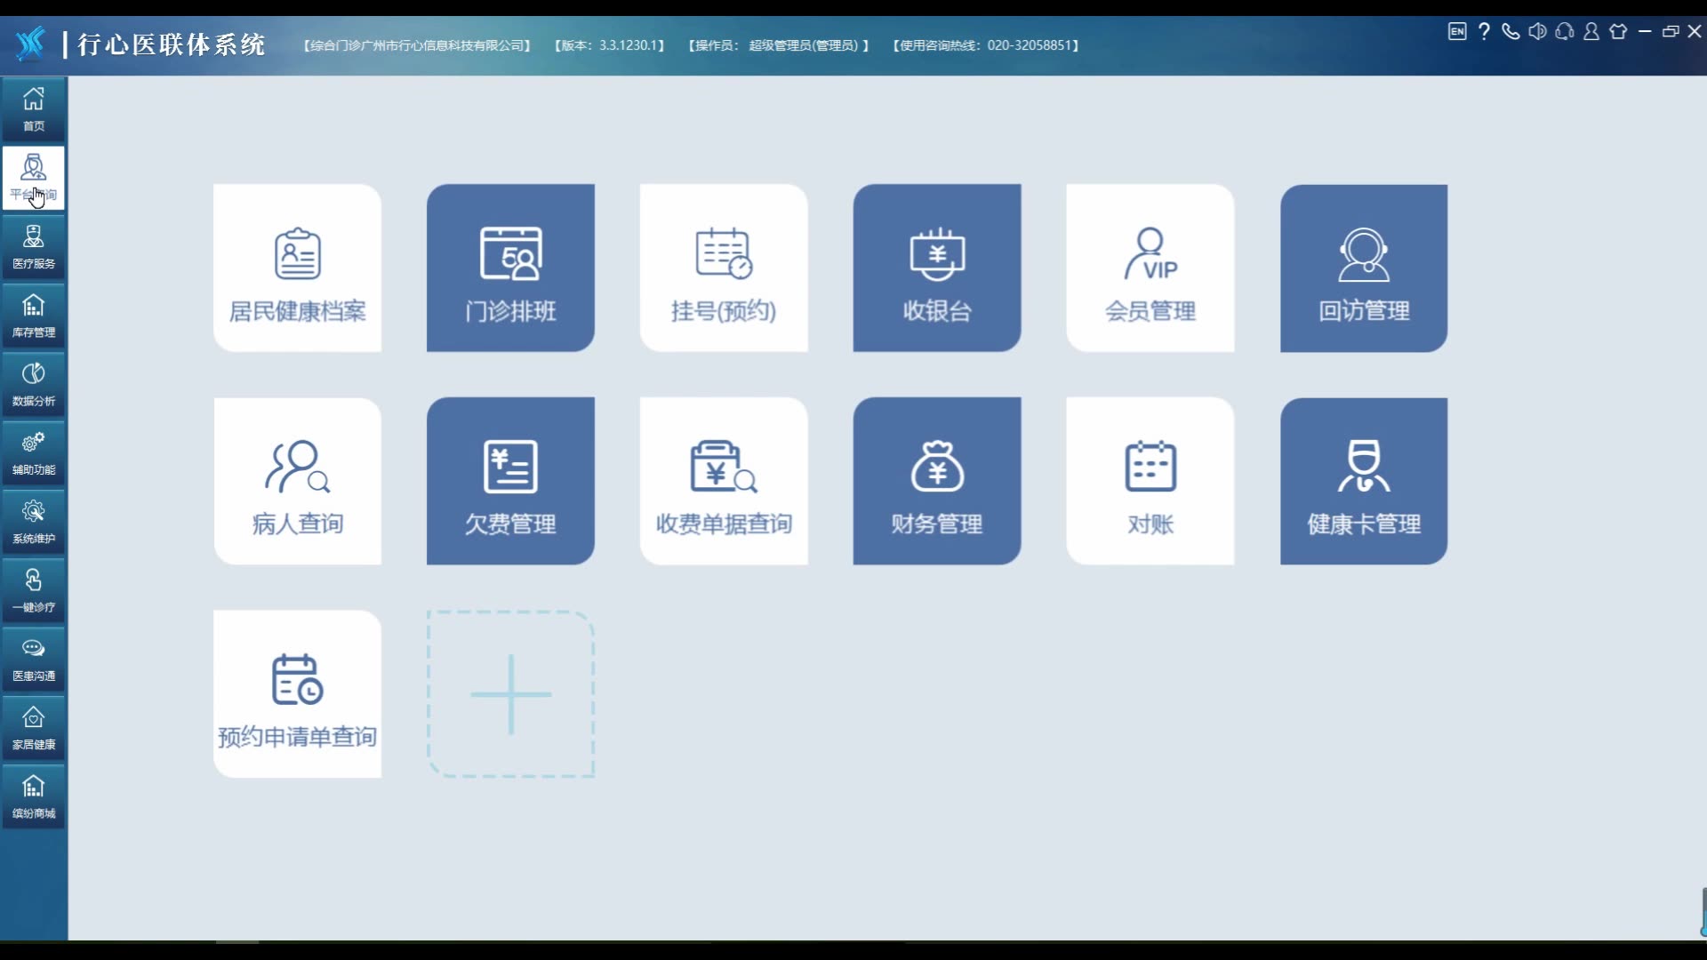The height and width of the screenshot is (960, 1707).
Task: Open the 健康卡管理 tile
Action: click(x=1364, y=481)
